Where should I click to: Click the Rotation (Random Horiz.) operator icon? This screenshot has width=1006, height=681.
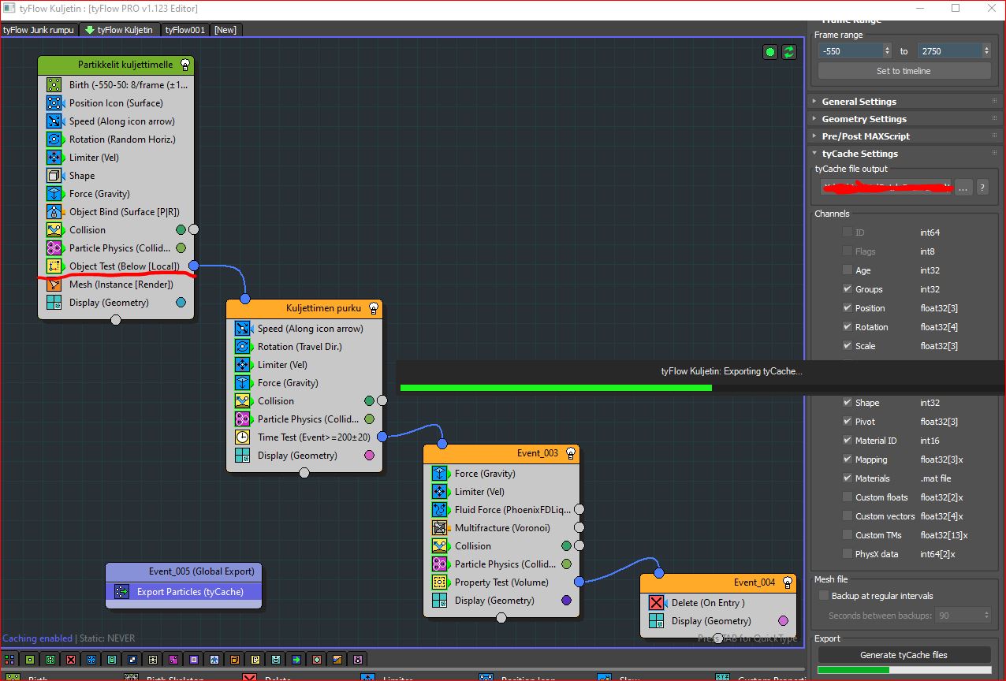point(54,139)
